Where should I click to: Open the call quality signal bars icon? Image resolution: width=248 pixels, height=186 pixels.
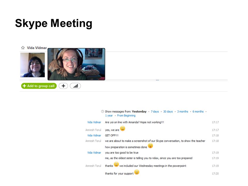(75, 86)
